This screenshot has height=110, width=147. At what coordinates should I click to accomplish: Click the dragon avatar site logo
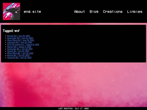pyautogui.click(x=11, y=11)
